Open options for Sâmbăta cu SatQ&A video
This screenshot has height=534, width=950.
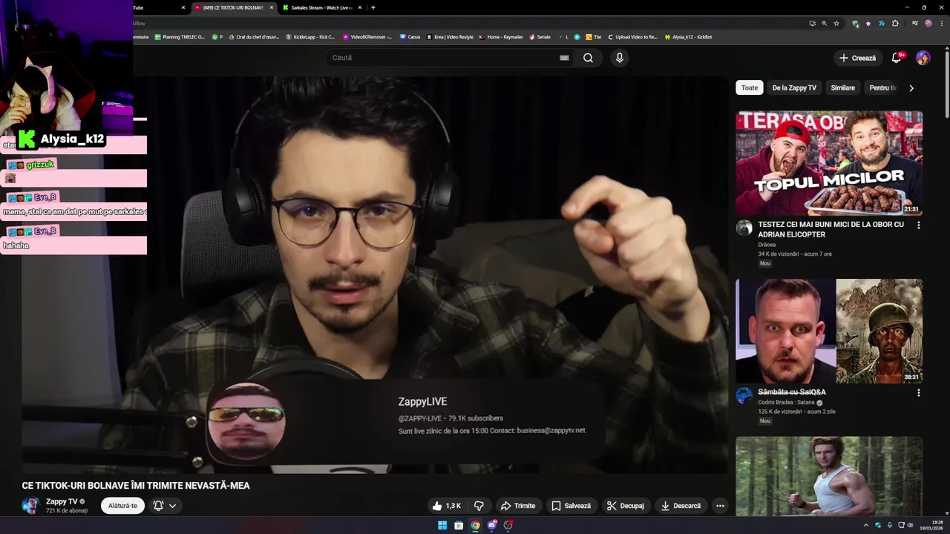tap(919, 392)
